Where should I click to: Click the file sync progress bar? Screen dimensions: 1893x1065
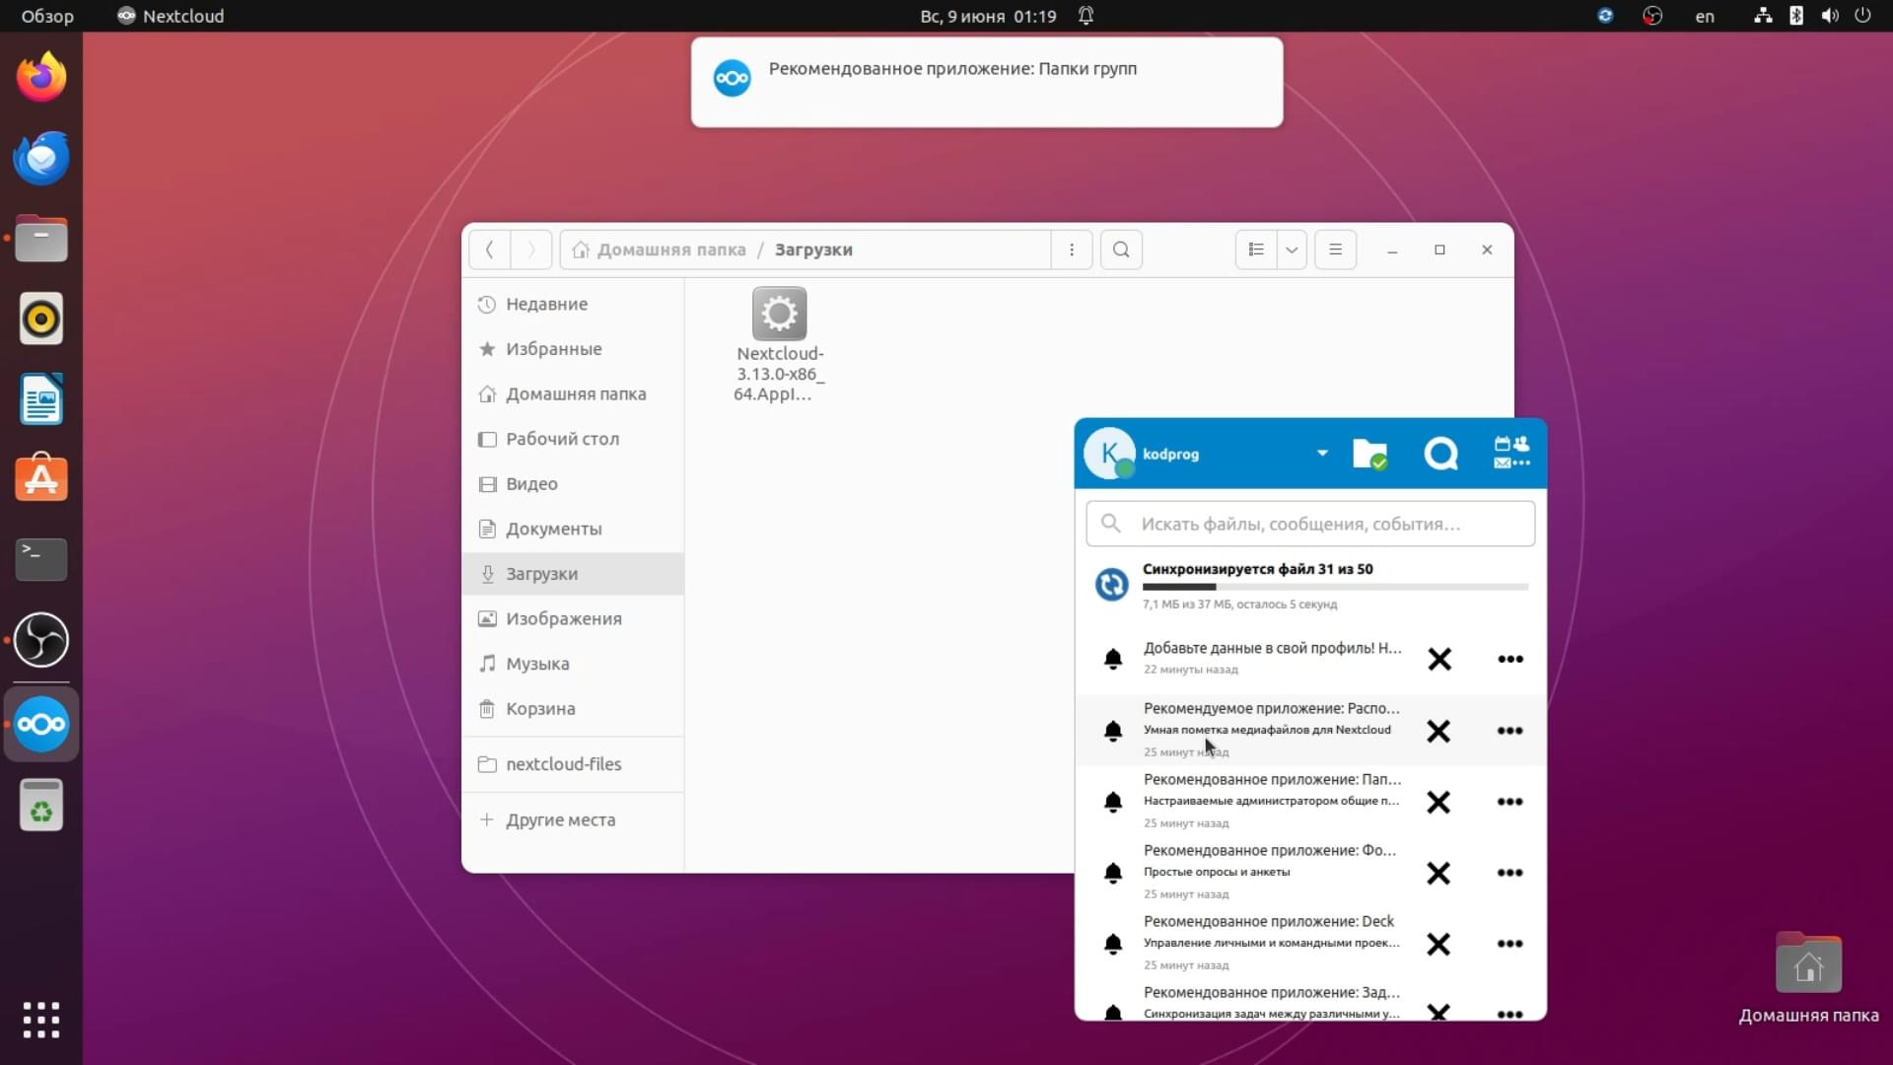pos(1335,587)
